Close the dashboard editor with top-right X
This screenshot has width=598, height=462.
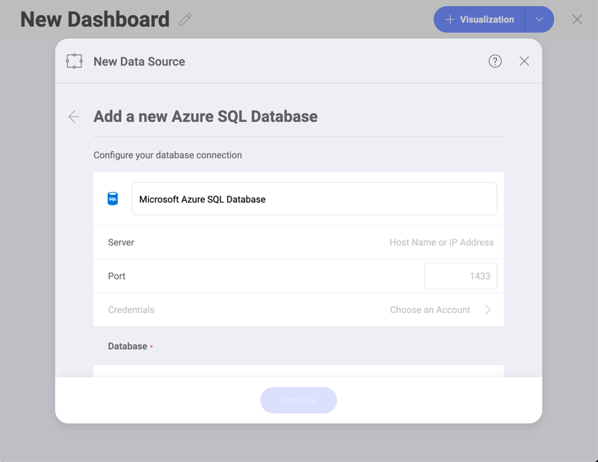(577, 19)
